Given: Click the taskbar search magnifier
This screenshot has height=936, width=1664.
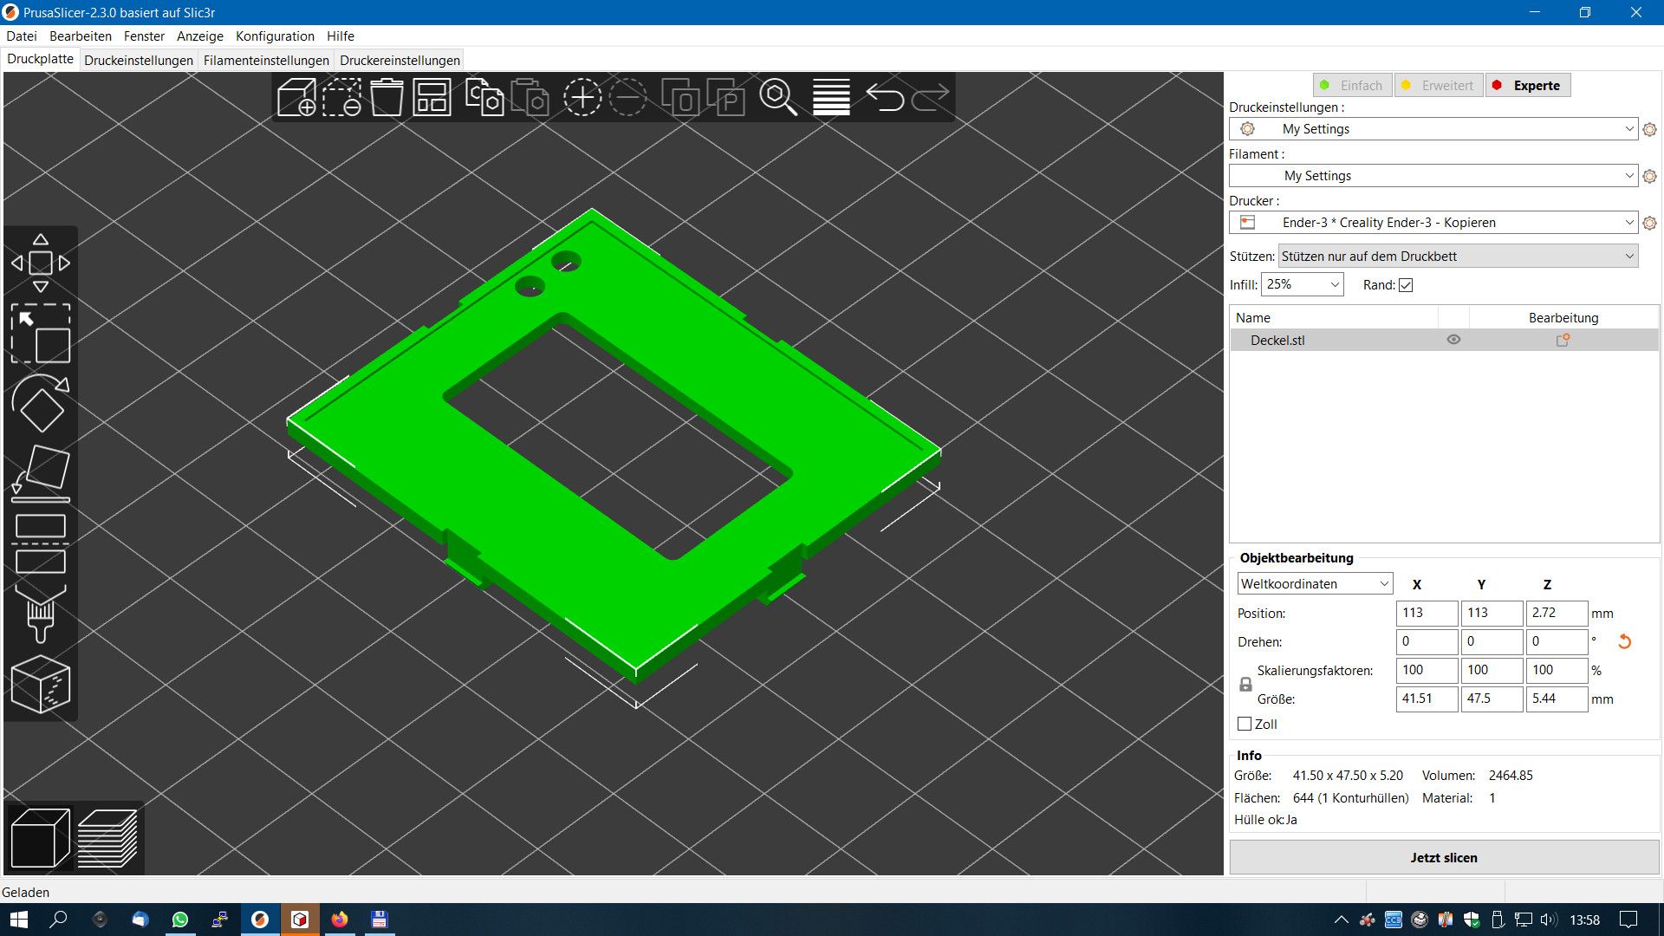Looking at the screenshot, I should [59, 920].
